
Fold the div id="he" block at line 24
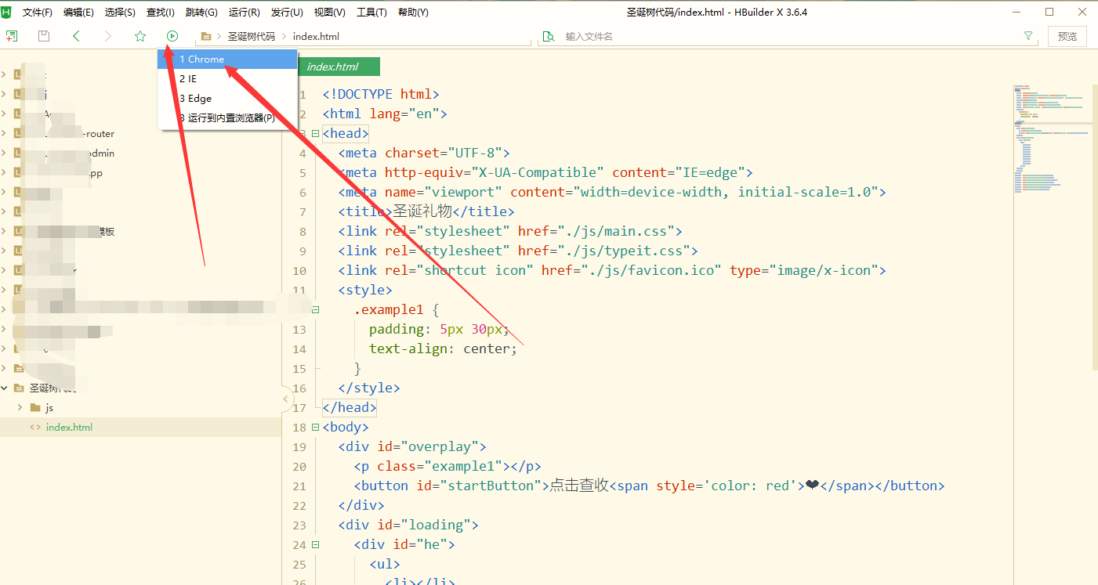pyautogui.click(x=315, y=544)
